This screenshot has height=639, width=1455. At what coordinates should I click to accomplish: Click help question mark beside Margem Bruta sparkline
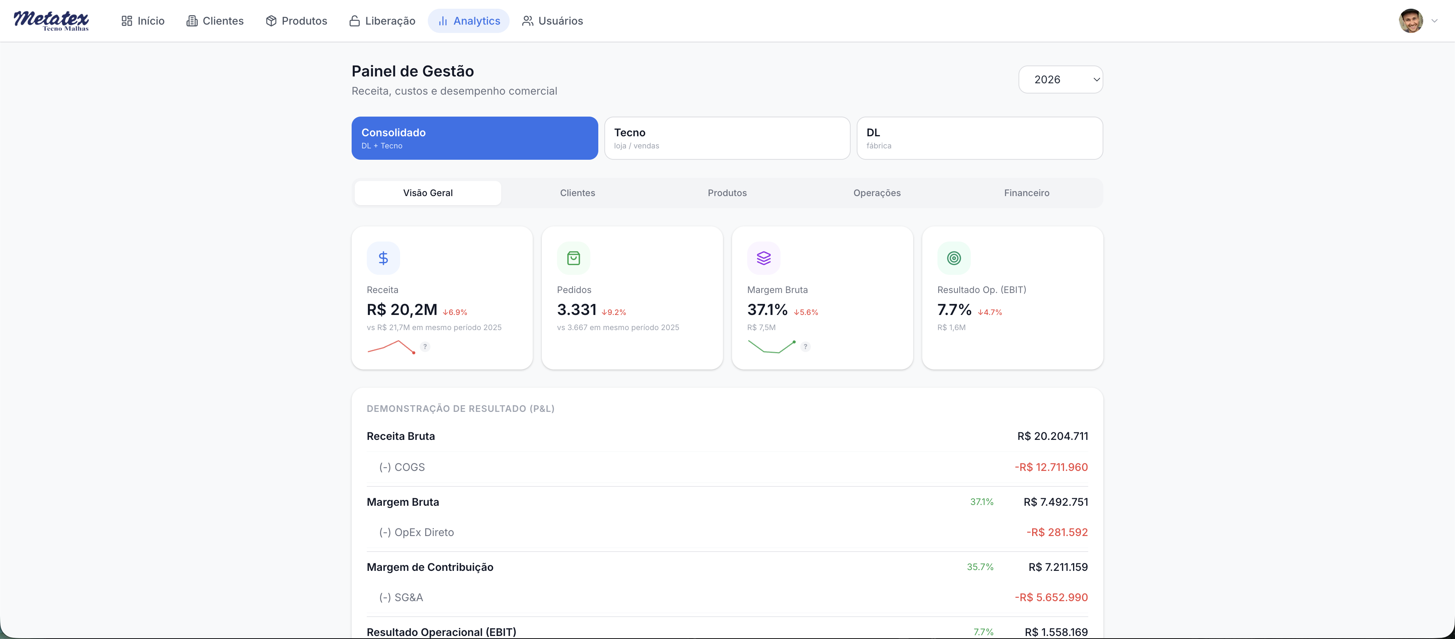tap(806, 347)
